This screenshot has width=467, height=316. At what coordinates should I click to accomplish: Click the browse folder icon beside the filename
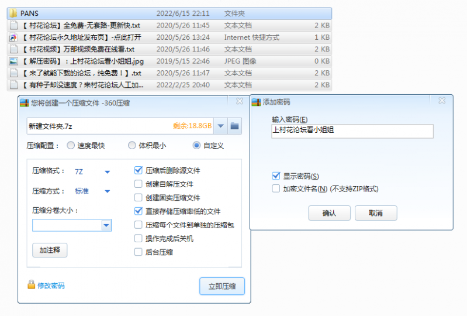[234, 126]
